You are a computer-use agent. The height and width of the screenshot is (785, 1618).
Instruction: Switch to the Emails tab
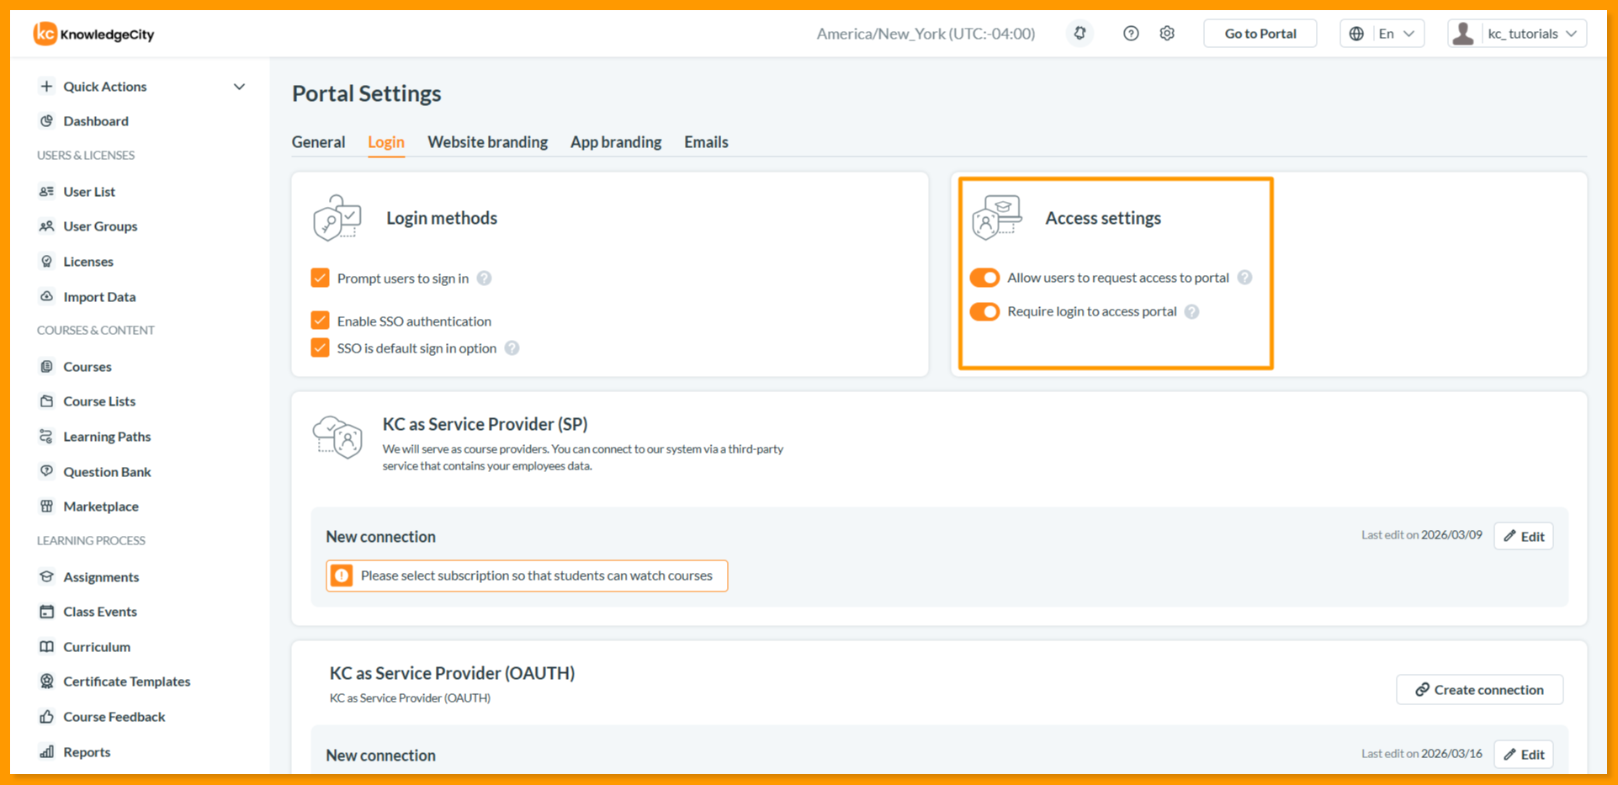[706, 142]
